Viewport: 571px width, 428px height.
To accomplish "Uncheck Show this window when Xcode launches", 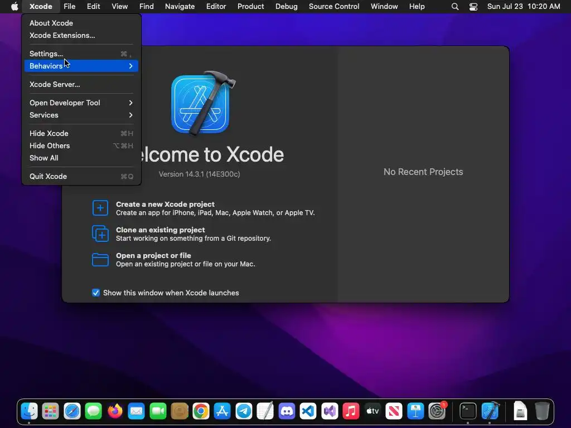I will (96, 293).
